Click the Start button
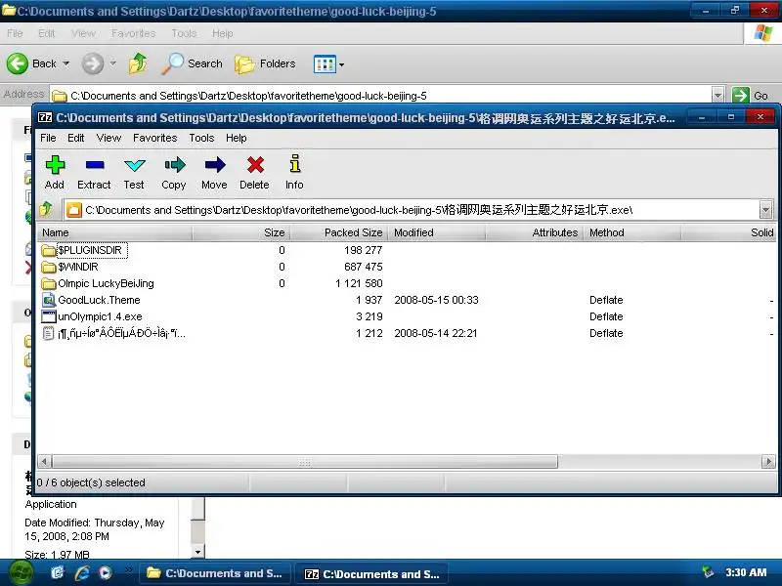 [x=19, y=573]
